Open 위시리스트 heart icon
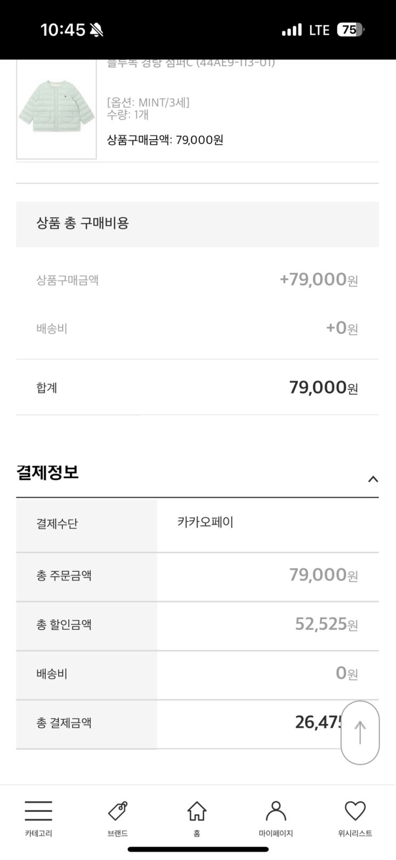 coord(355,811)
